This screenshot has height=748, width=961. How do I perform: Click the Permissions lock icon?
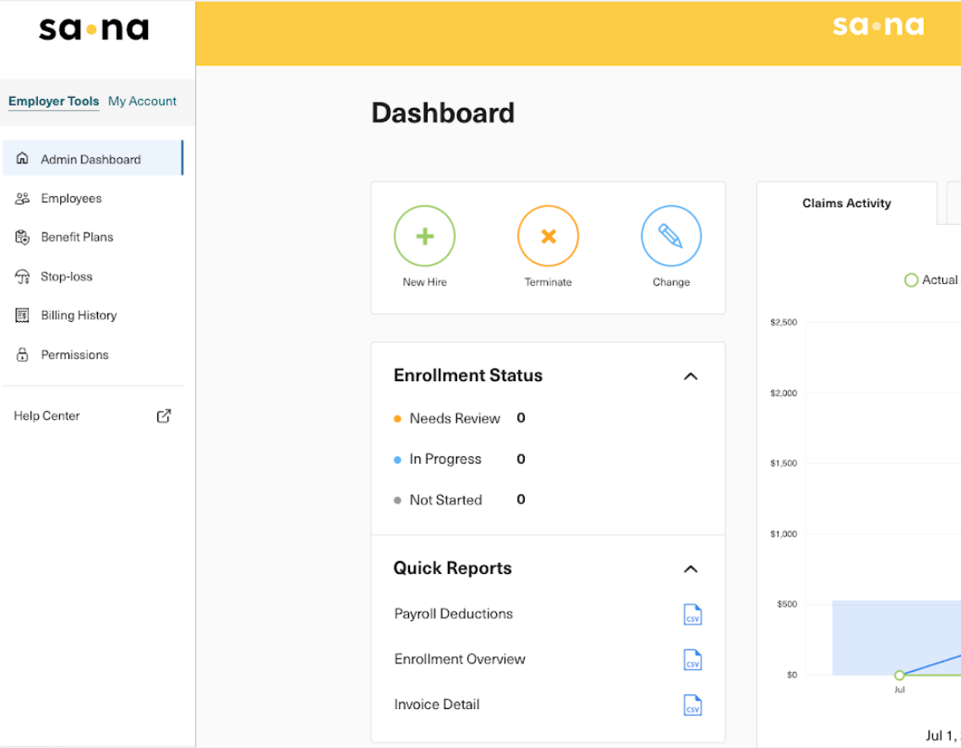tap(22, 354)
